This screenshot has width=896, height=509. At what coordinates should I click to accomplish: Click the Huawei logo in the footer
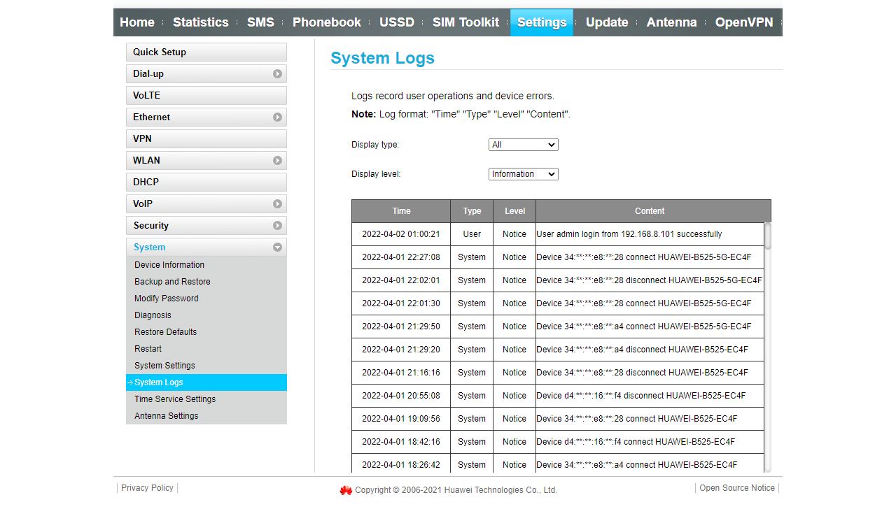[x=346, y=490]
